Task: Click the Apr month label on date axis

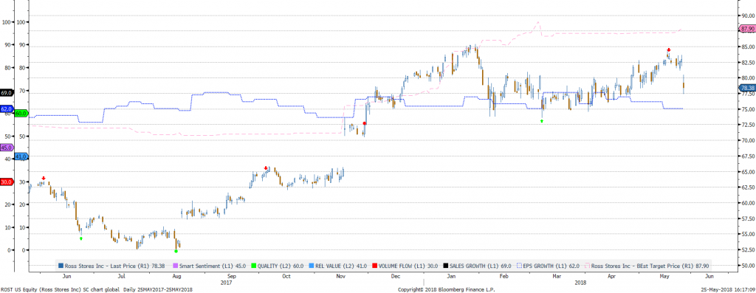Action: point(612,277)
